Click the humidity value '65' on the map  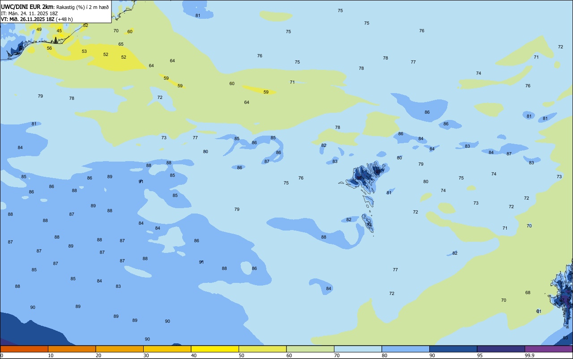tap(121, 44)
